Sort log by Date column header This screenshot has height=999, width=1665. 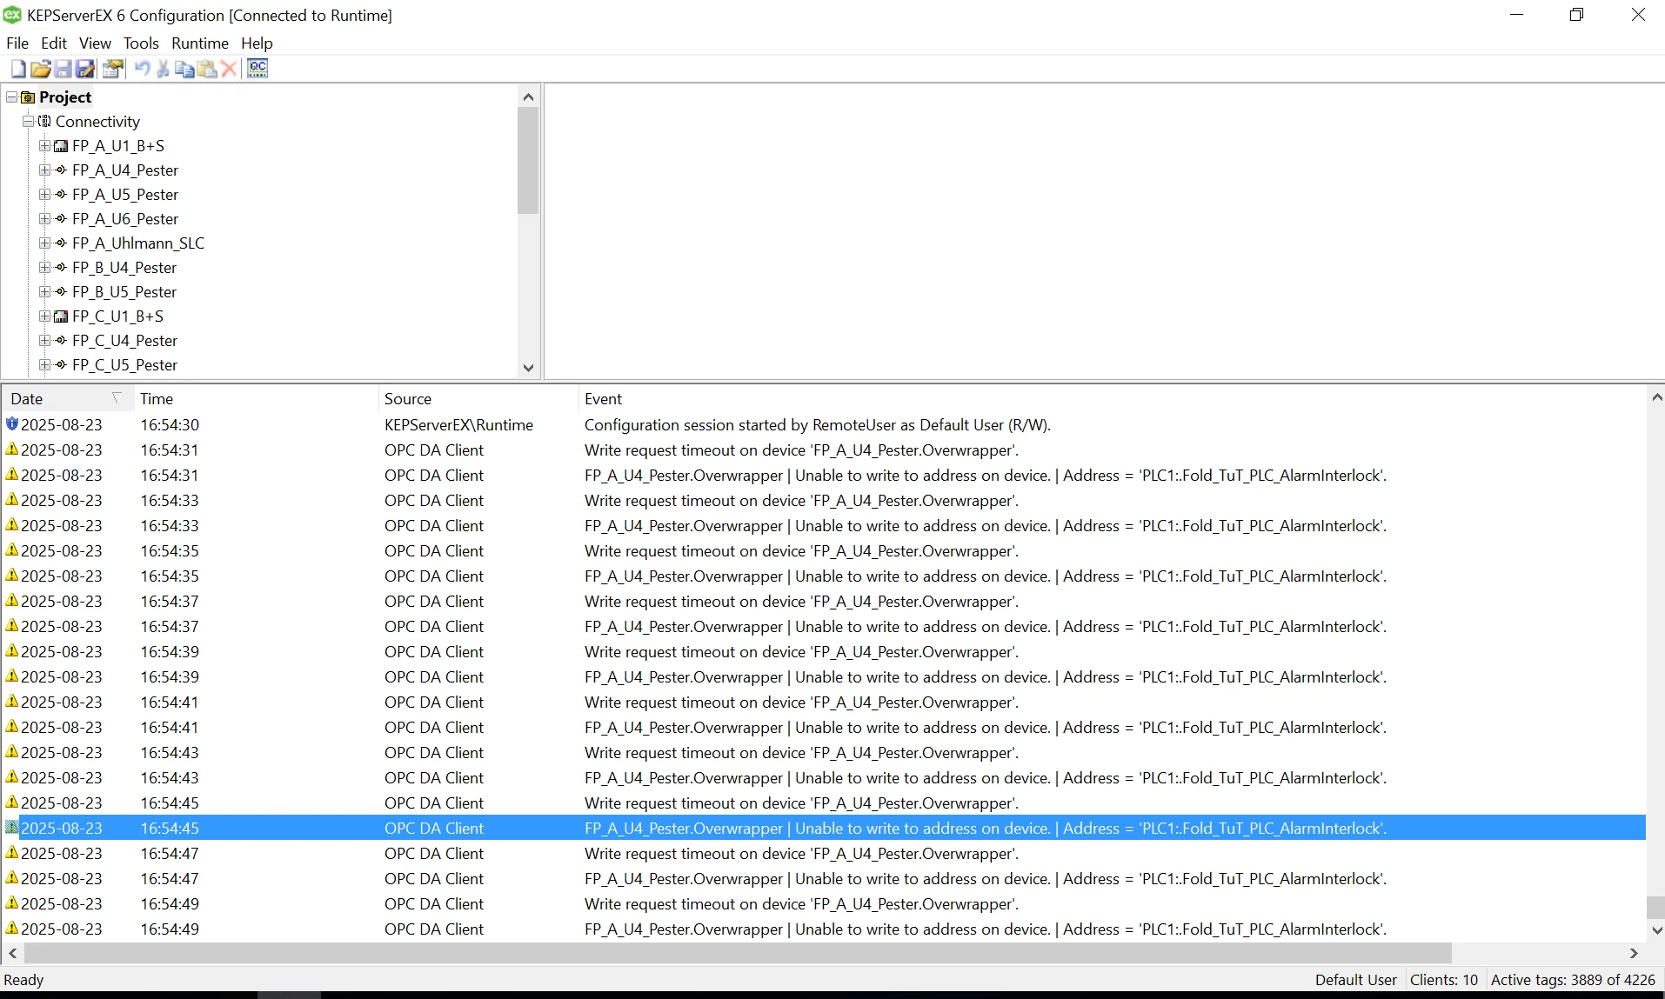(x=68, y=399)
